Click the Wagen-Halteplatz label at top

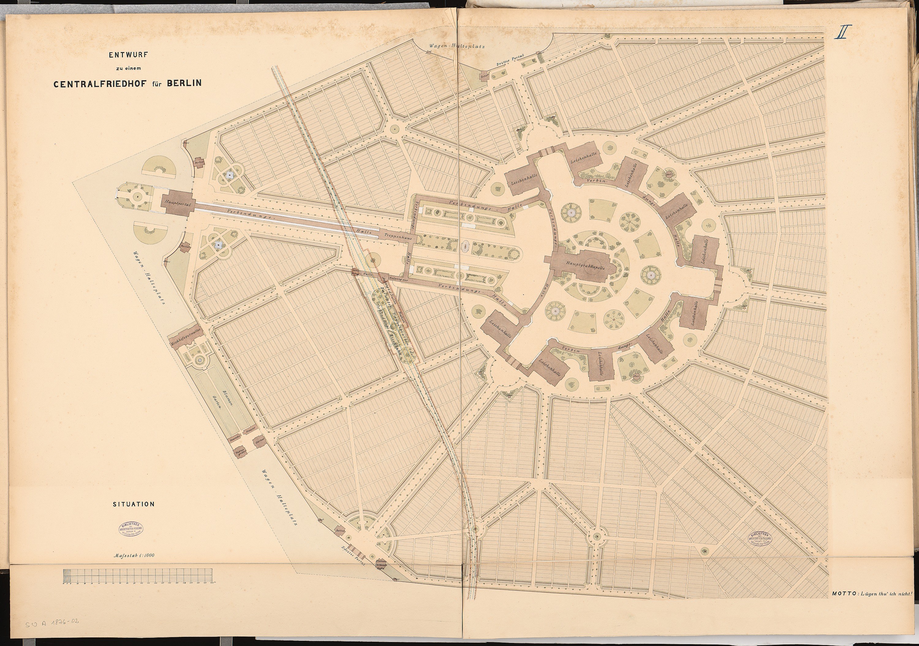coord(457,45)
